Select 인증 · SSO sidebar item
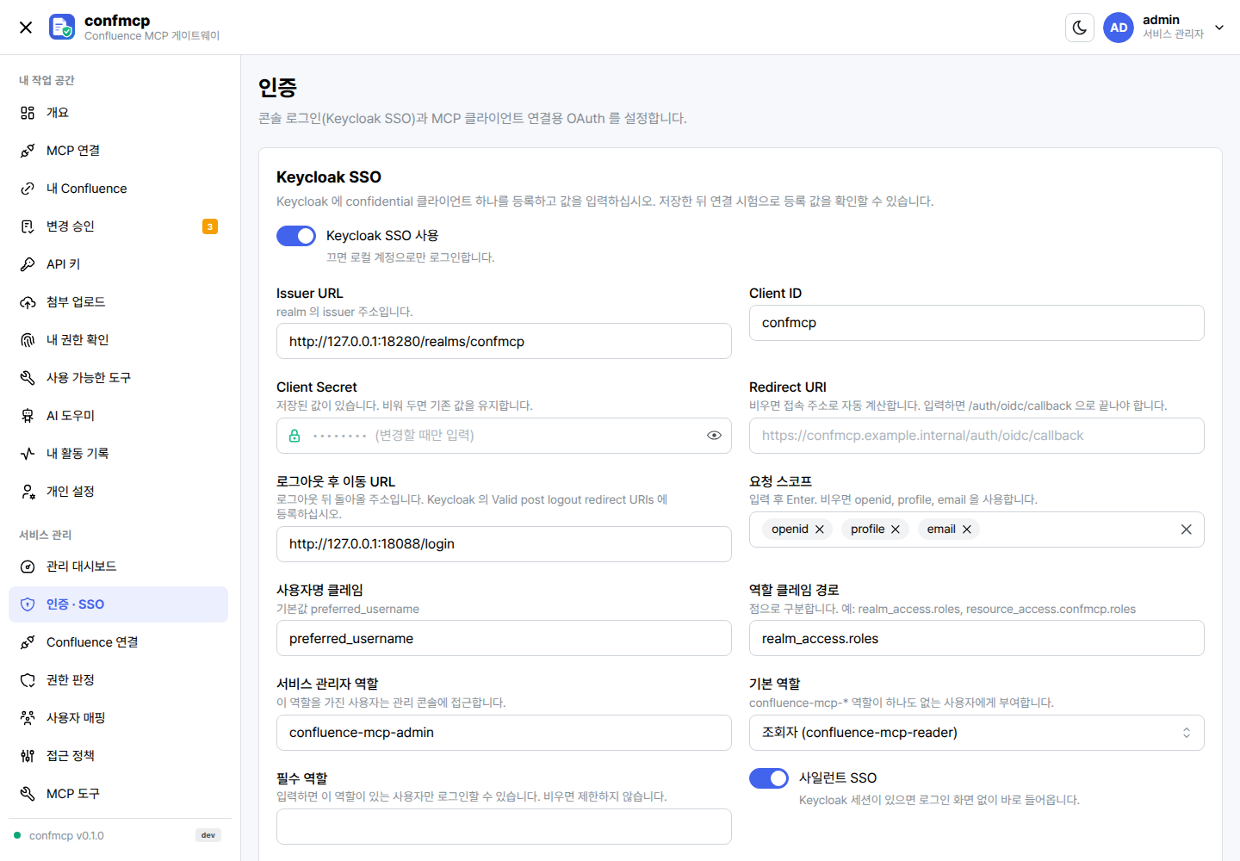 pyautogui.click(x=118, y=604)
